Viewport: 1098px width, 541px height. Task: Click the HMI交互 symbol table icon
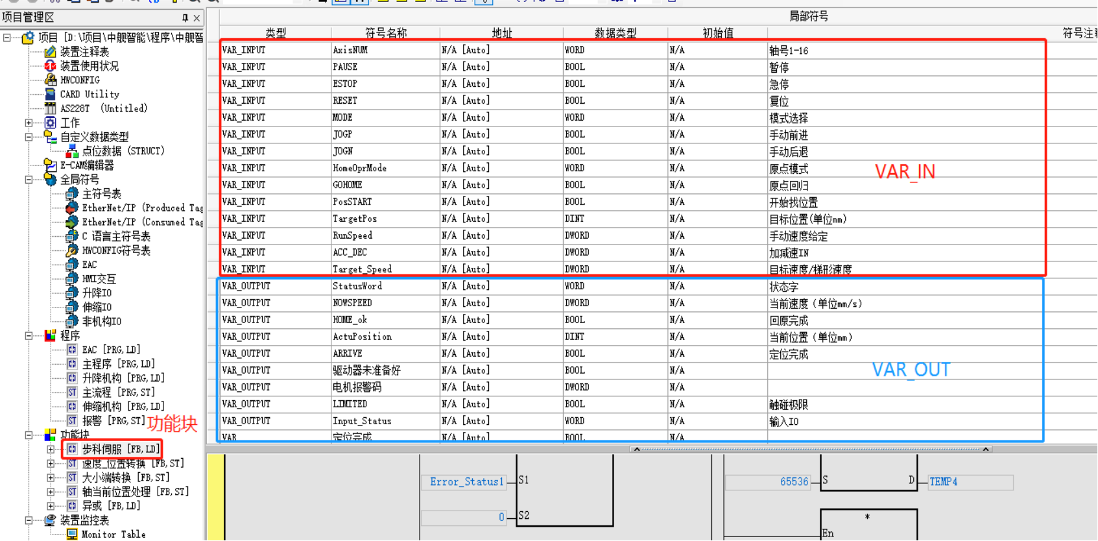[x=72, y=279]
